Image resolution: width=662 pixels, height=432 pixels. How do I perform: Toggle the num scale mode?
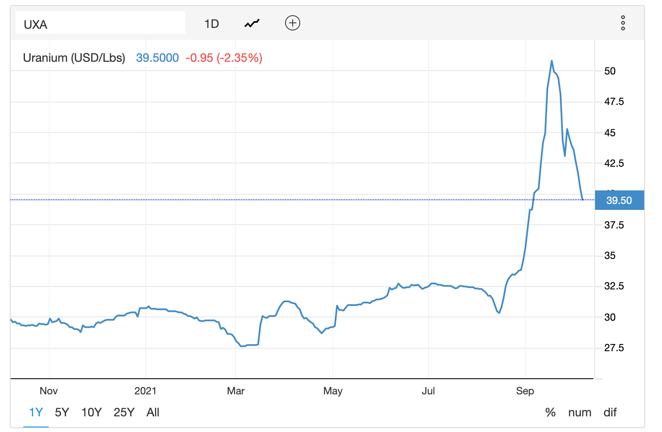click(579, 412)
